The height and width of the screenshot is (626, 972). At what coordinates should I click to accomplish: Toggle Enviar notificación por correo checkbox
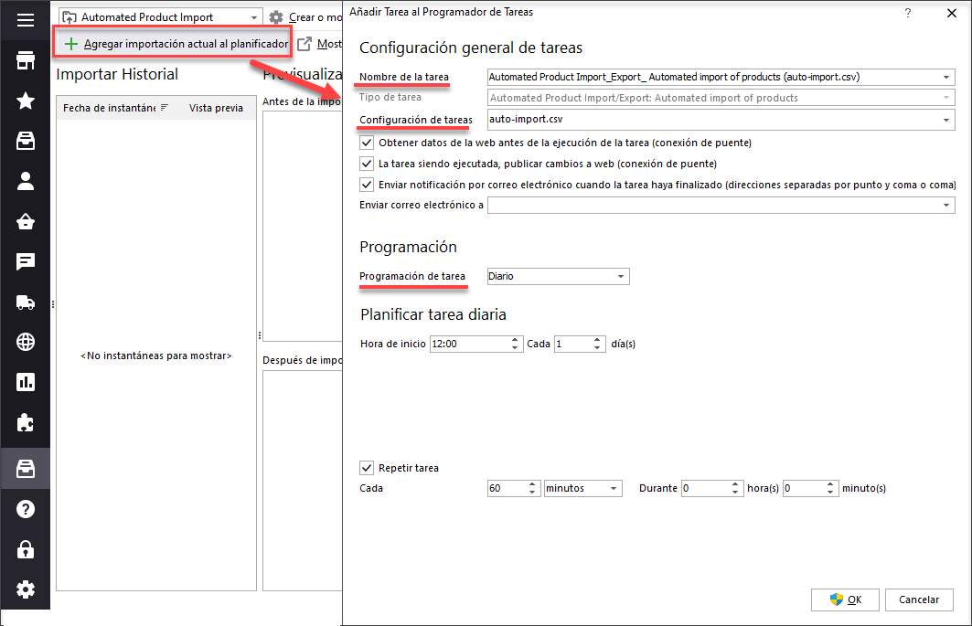tap(367, 185)
